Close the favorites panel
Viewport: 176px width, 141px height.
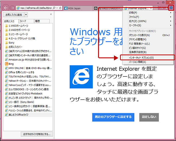[51, 14]
